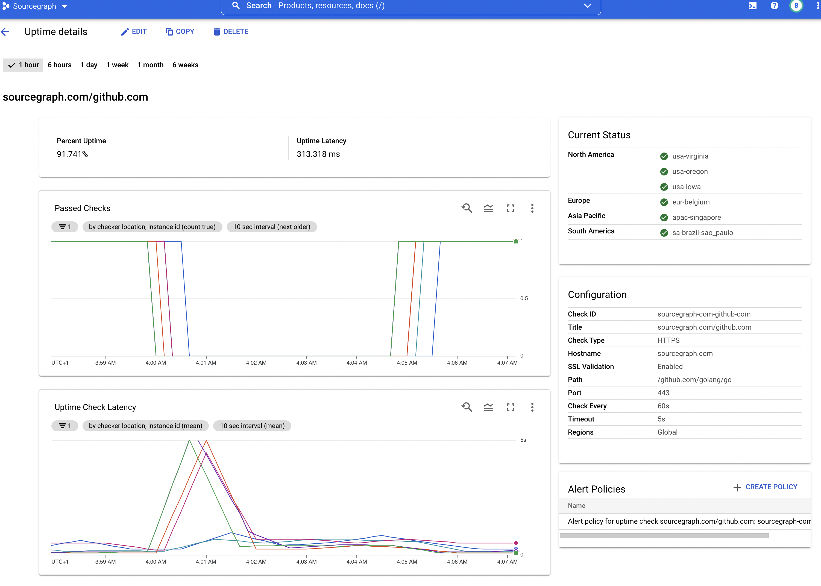The width and height of the screenshot is (821, 586).
Task: Click the Alert Policies horizontal scrollbar
Action: pos(664,535)
